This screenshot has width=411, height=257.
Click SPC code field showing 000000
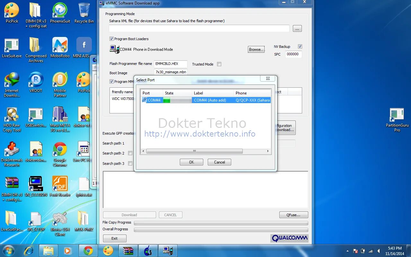coord(293,54)
